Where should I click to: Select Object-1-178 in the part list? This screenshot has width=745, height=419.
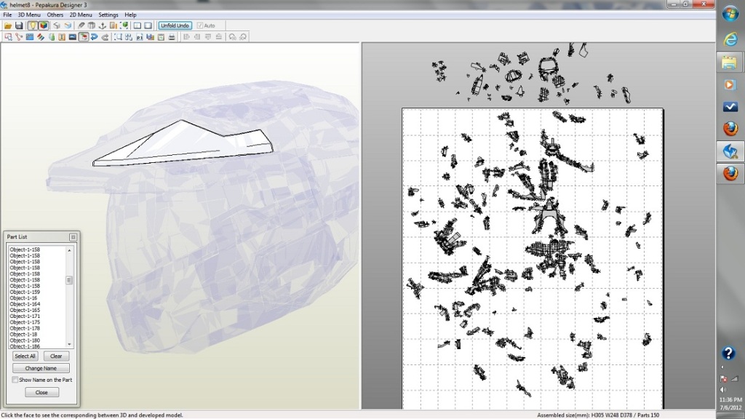coord(25,328)
